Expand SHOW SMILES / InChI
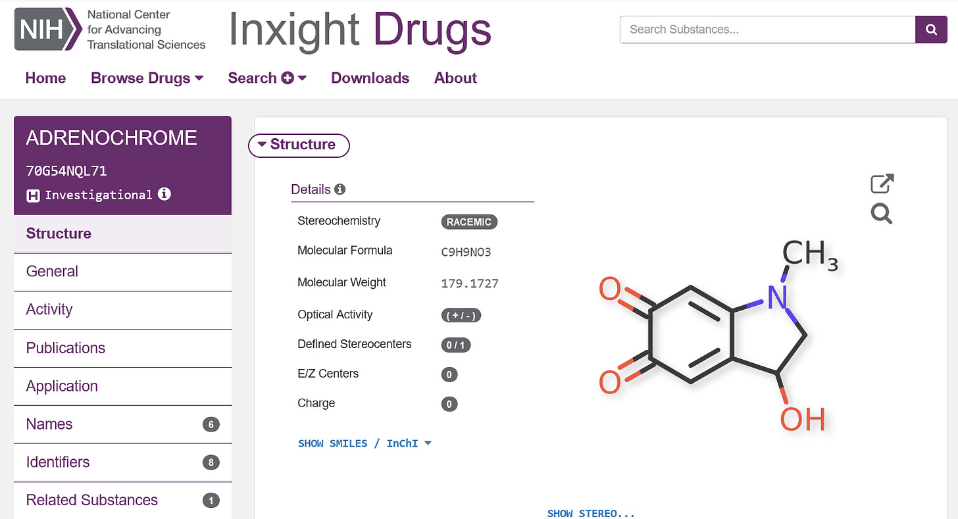Image resolution: width=958 pixels, height=519 pixels. pyautogui.click(x=365, y=443)
